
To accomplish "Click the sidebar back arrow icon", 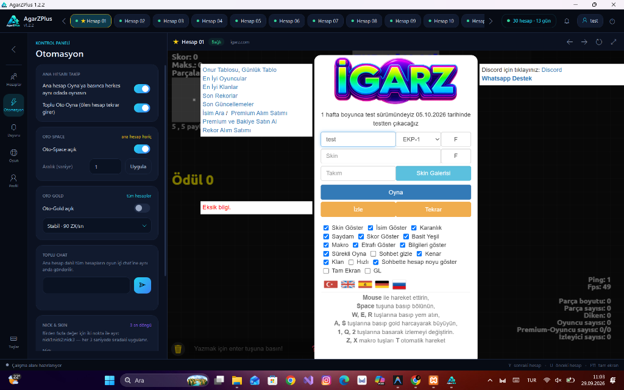I will pos(13,49).
